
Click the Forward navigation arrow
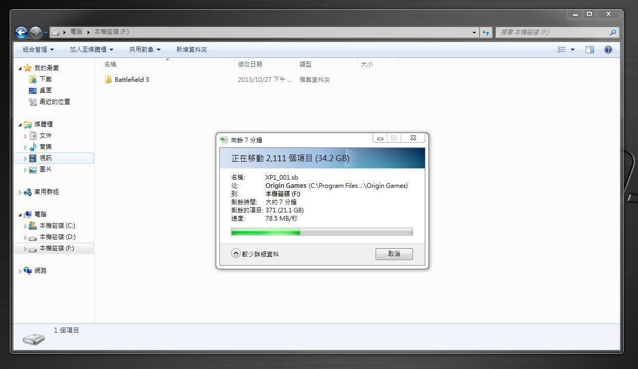click(x=35, y=32)
